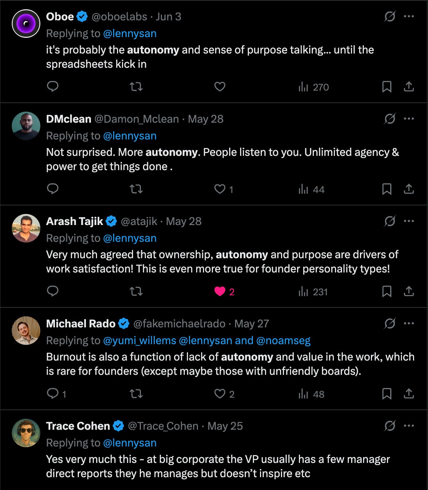
Task: View analytics for Oboe's tweet
Action: click(314, 87)
